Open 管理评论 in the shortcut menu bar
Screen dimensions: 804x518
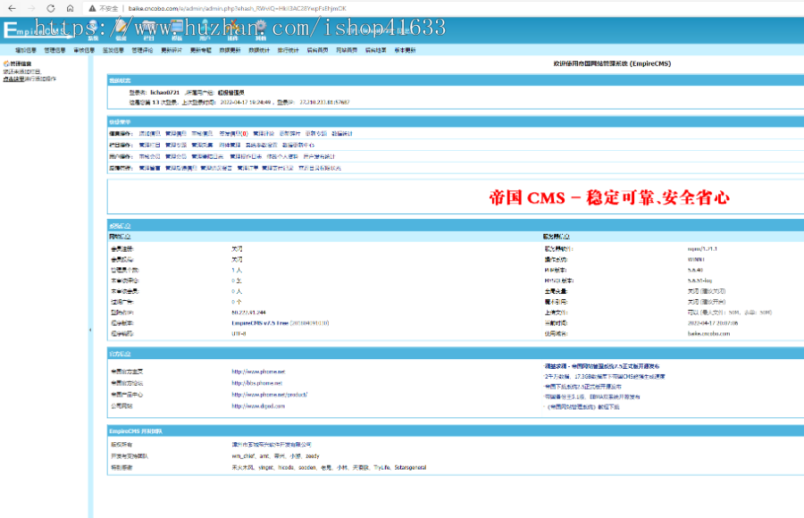tap(142, 51)
